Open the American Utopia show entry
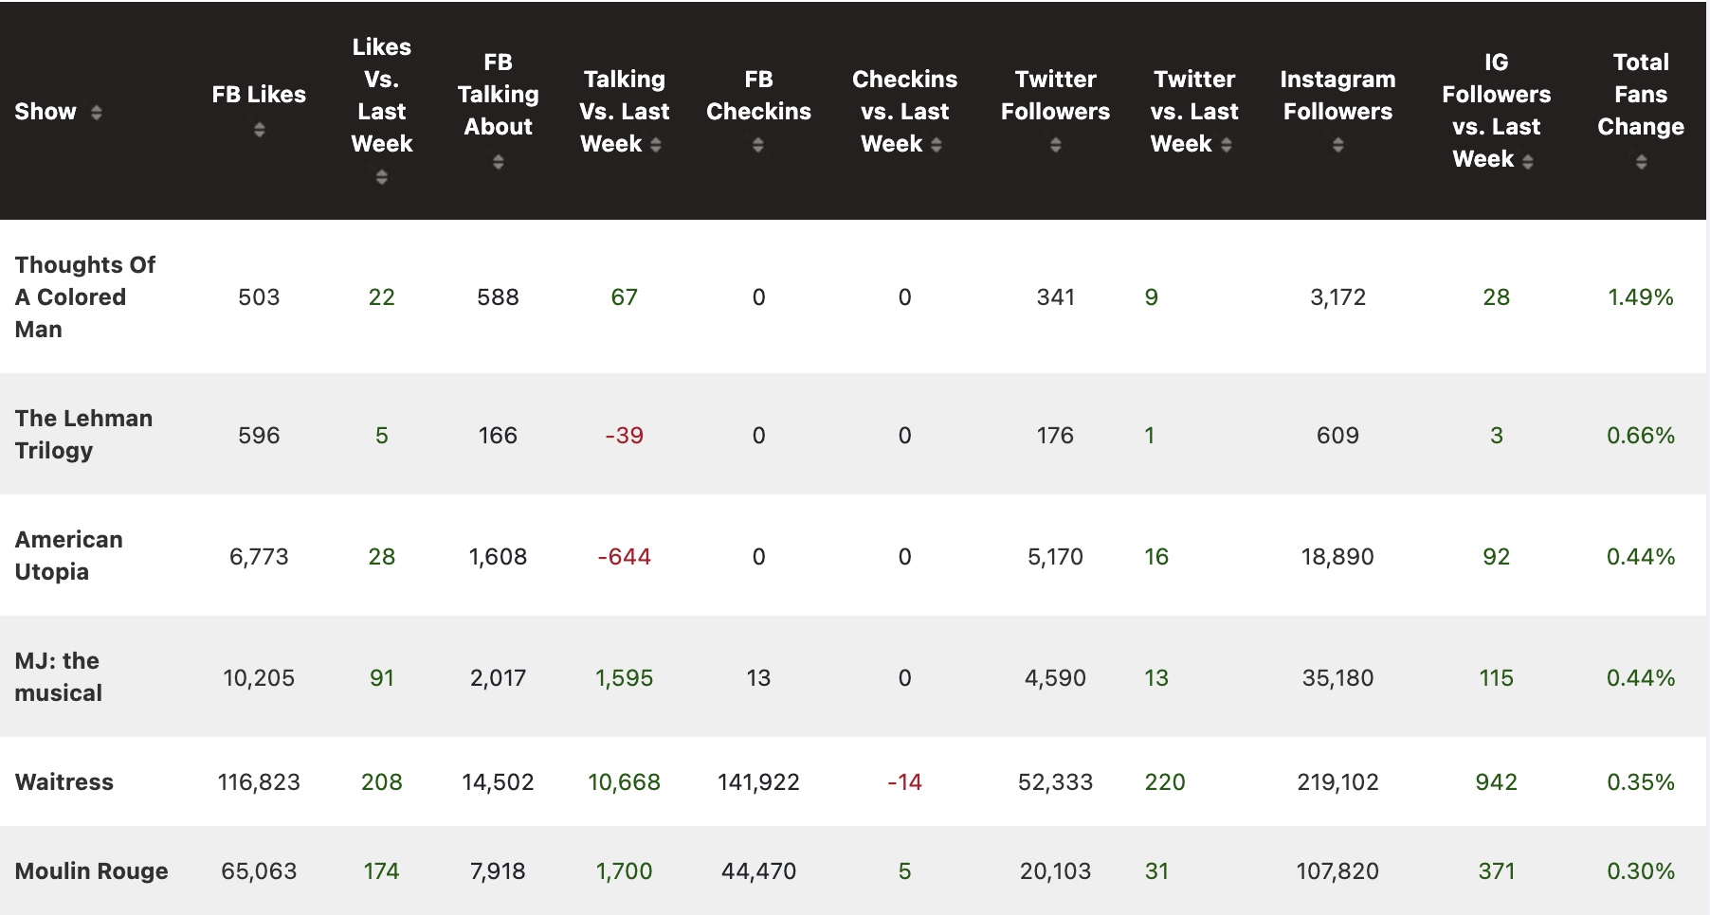The image size is (1710, 915). [68, 555]
